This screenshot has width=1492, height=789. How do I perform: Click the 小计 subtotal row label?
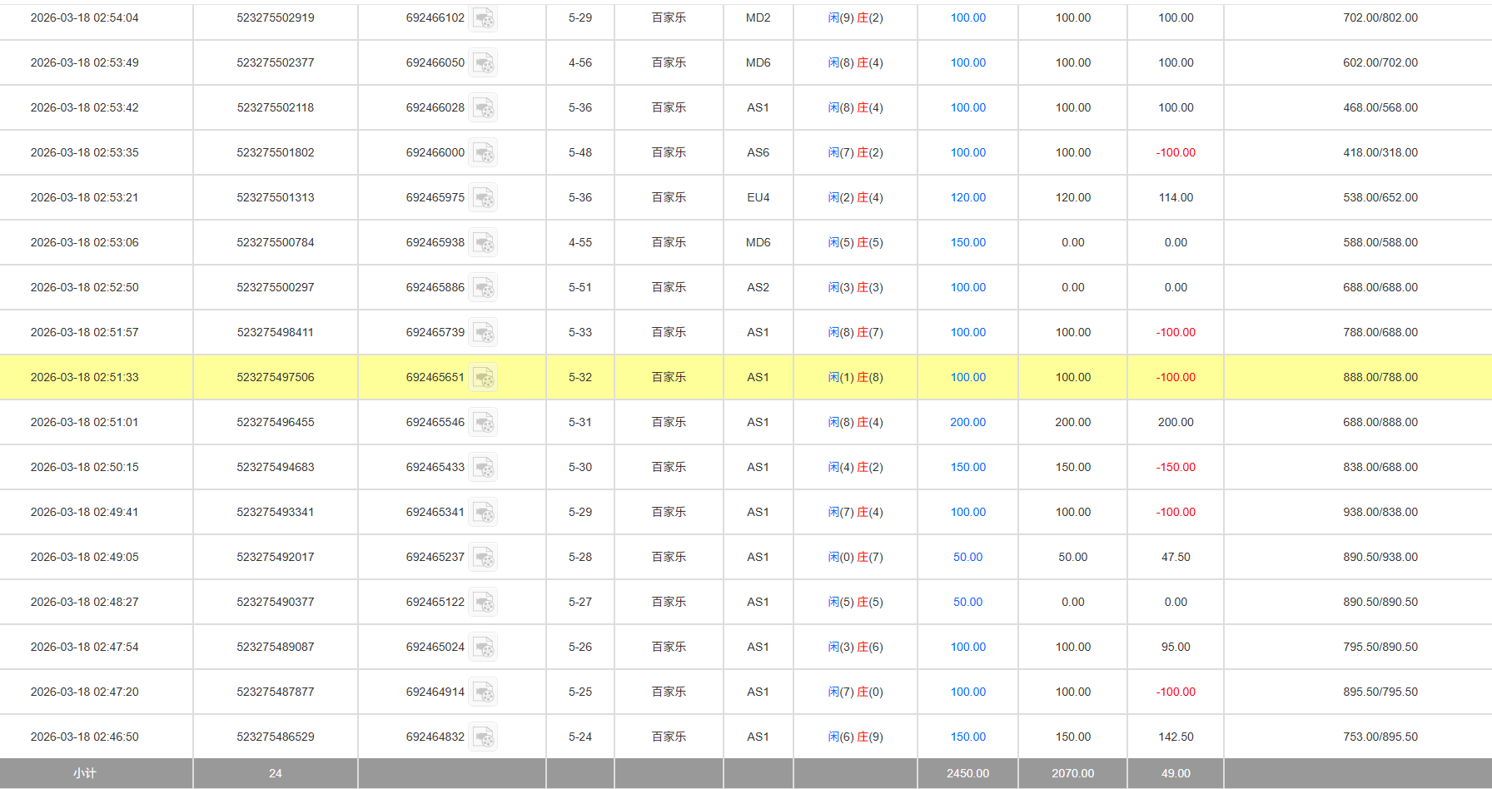tap(84, 774)
